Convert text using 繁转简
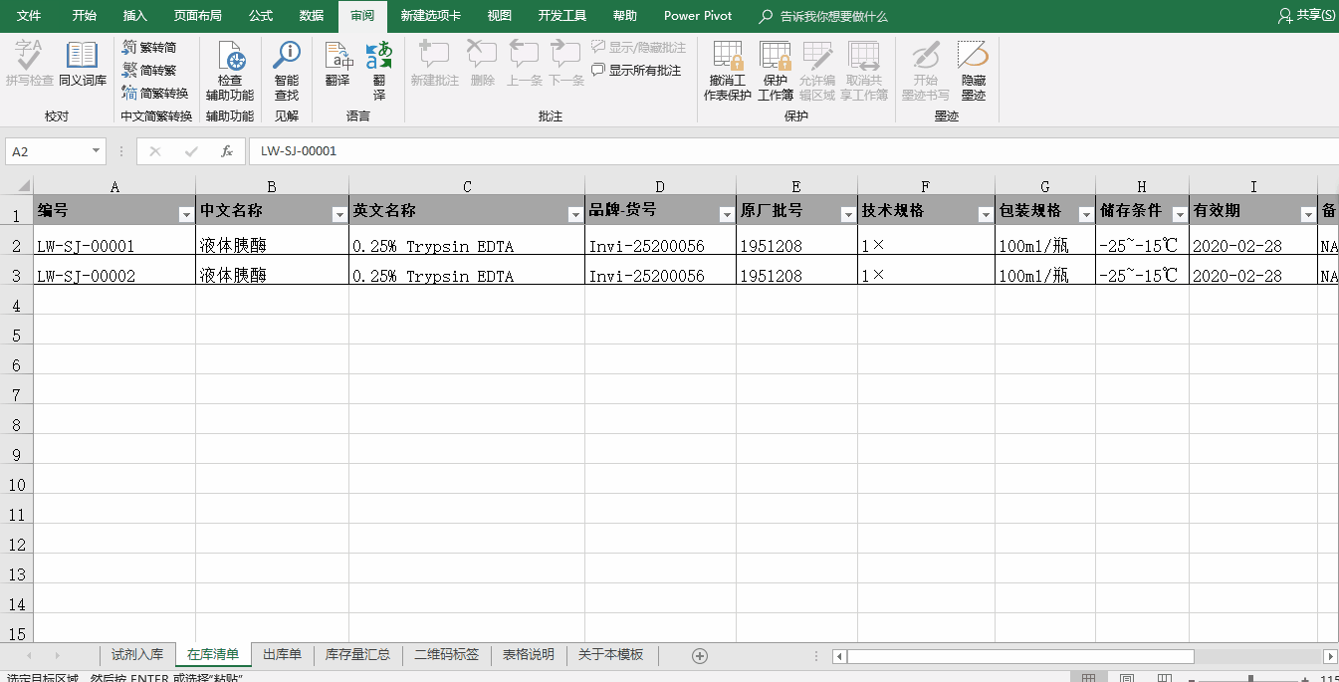 tap(149, 47)
